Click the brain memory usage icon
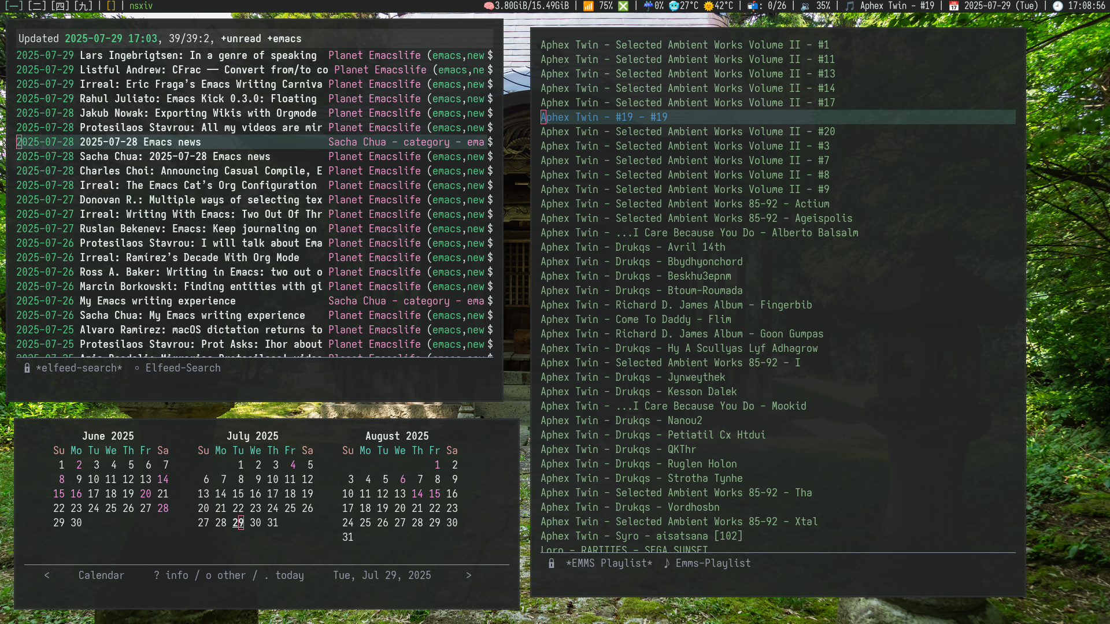The height and width of the screenshot is (624, 1110). click(x=489, y=6)
